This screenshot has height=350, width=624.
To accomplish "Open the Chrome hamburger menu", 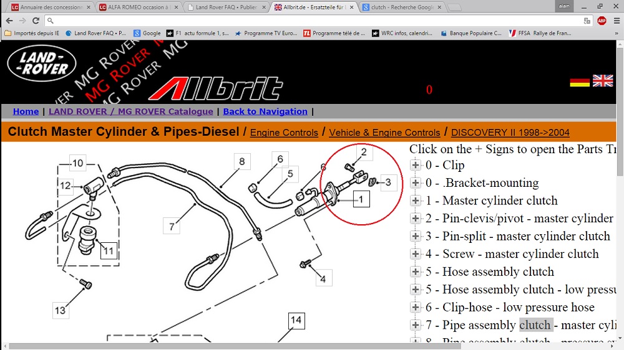I will click(x=615, y=21).
